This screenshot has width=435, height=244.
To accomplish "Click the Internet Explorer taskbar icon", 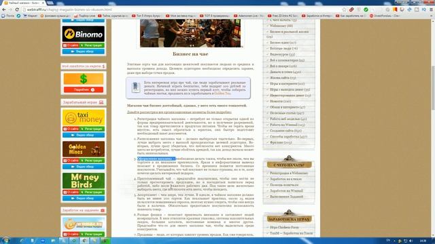I will (22, 241).
